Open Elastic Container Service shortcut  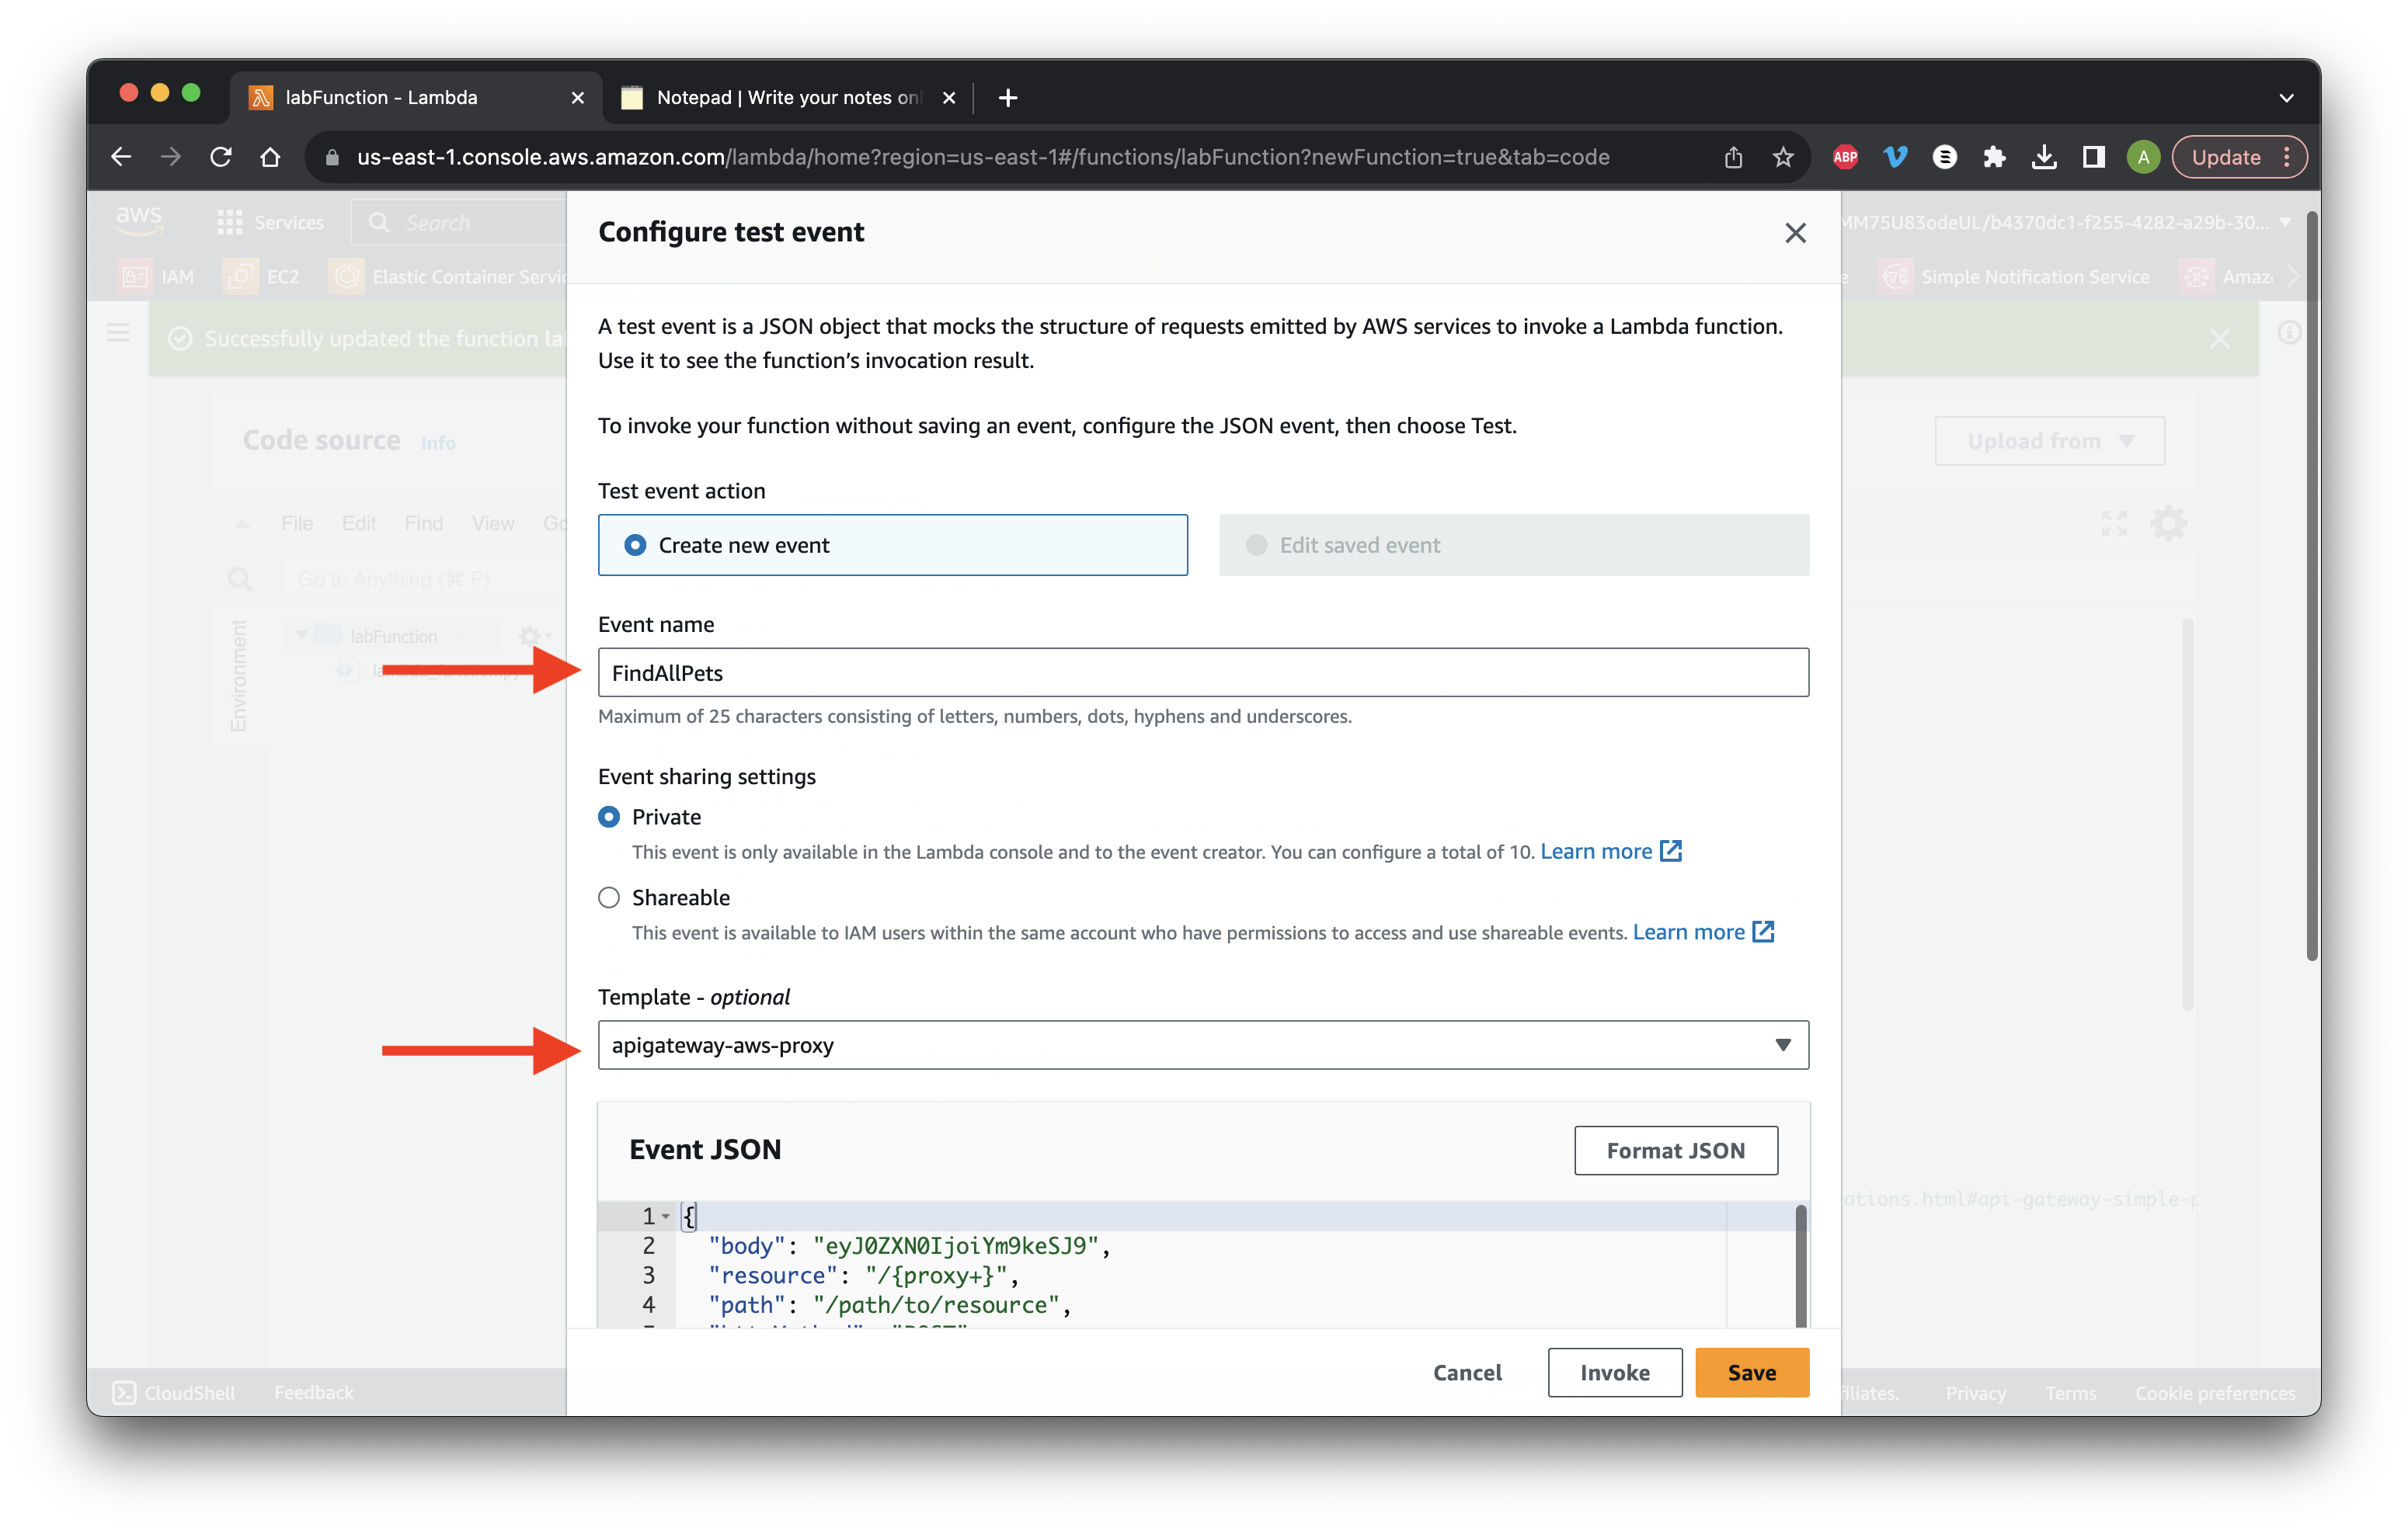point(448,277)
